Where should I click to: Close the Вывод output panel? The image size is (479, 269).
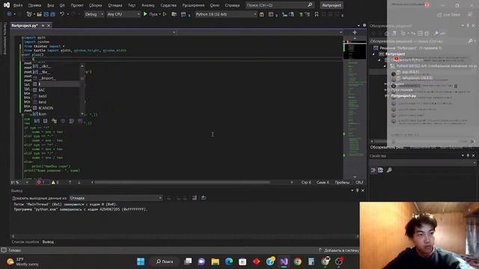click(362, 191)
